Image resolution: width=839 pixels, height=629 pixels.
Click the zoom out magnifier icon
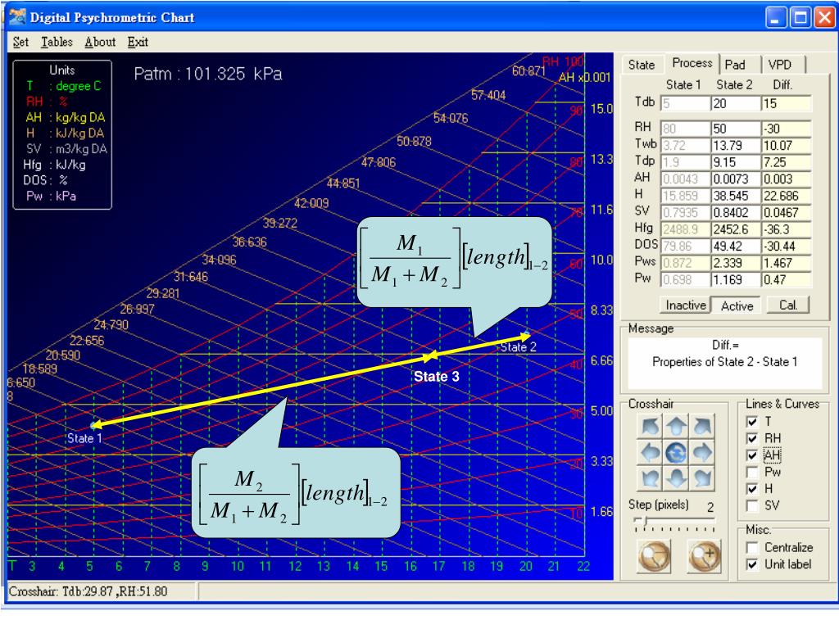tap(655, 556)
